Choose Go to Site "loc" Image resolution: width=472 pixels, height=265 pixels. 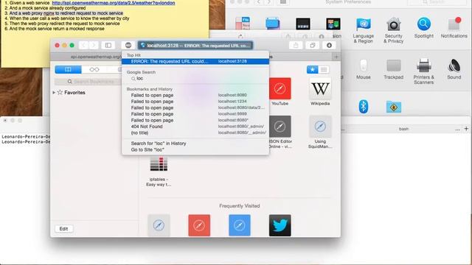[195, 149]
